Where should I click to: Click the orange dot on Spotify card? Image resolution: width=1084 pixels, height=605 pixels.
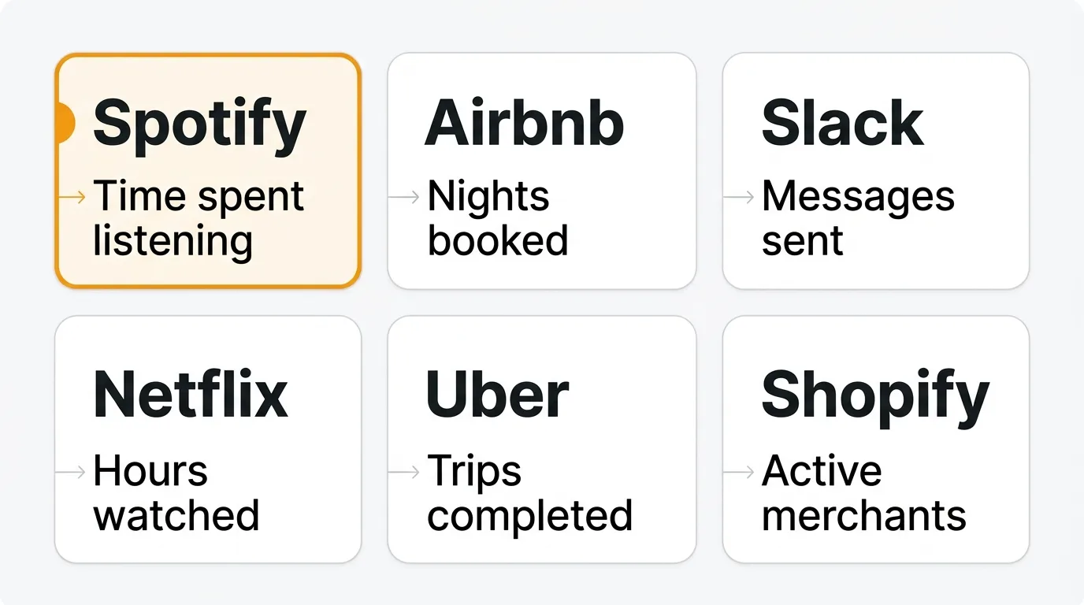63,123
